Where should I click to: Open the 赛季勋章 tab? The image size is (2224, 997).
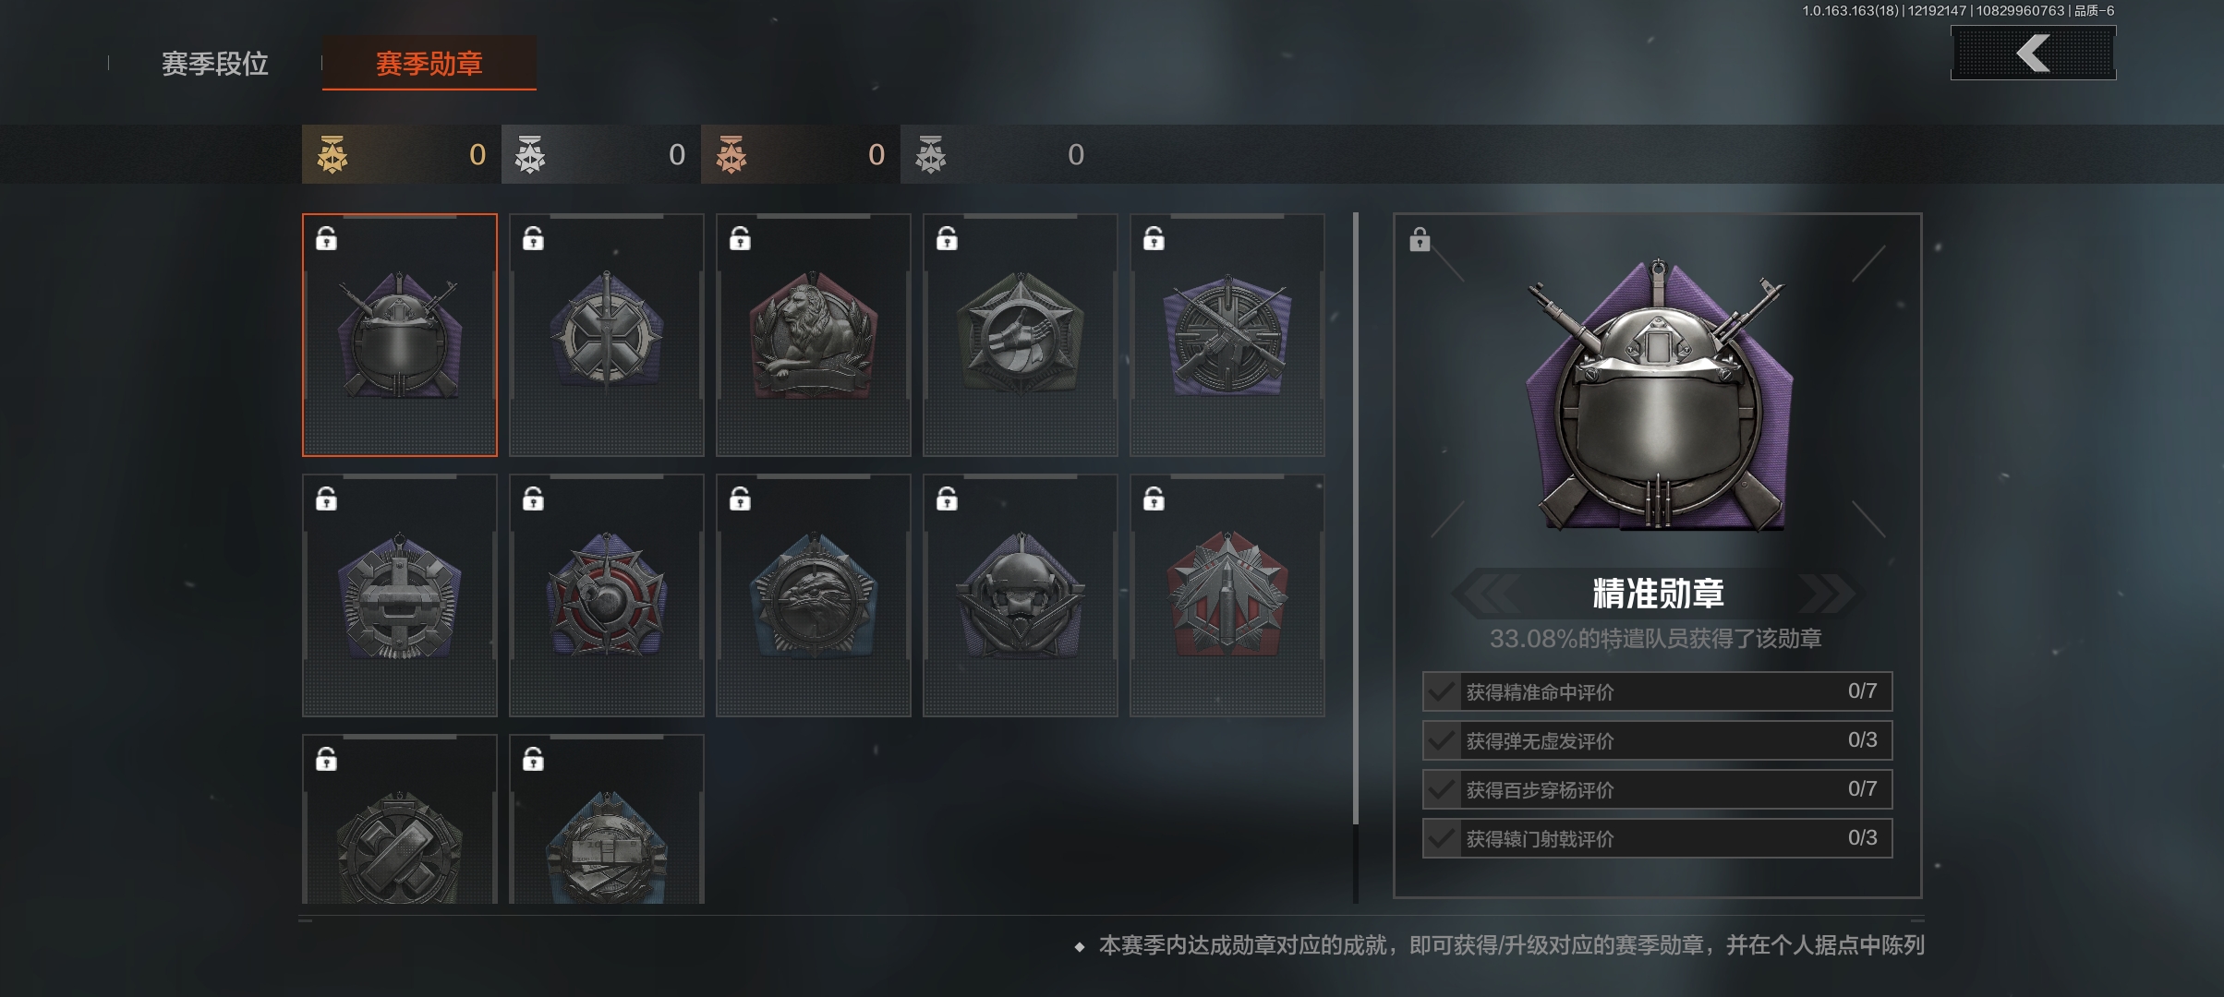429,64
